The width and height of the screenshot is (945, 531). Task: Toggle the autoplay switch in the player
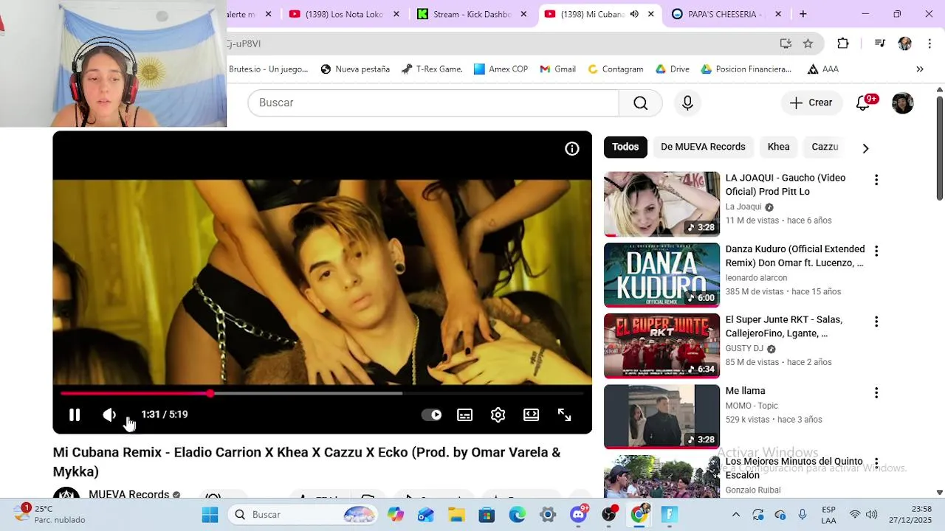click(x=431, y=414)
